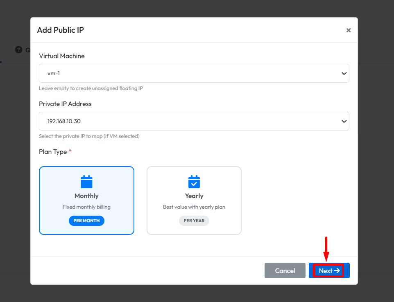Choose the Yearly plan type card
394x302 pixels.
(194, 201)
